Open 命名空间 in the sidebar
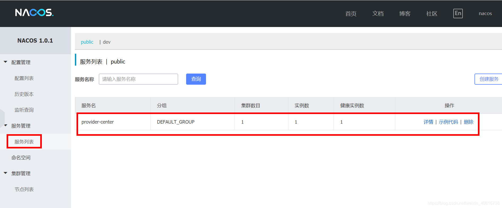The height and width of the screenshot is (208, 502). pos(21,158)
